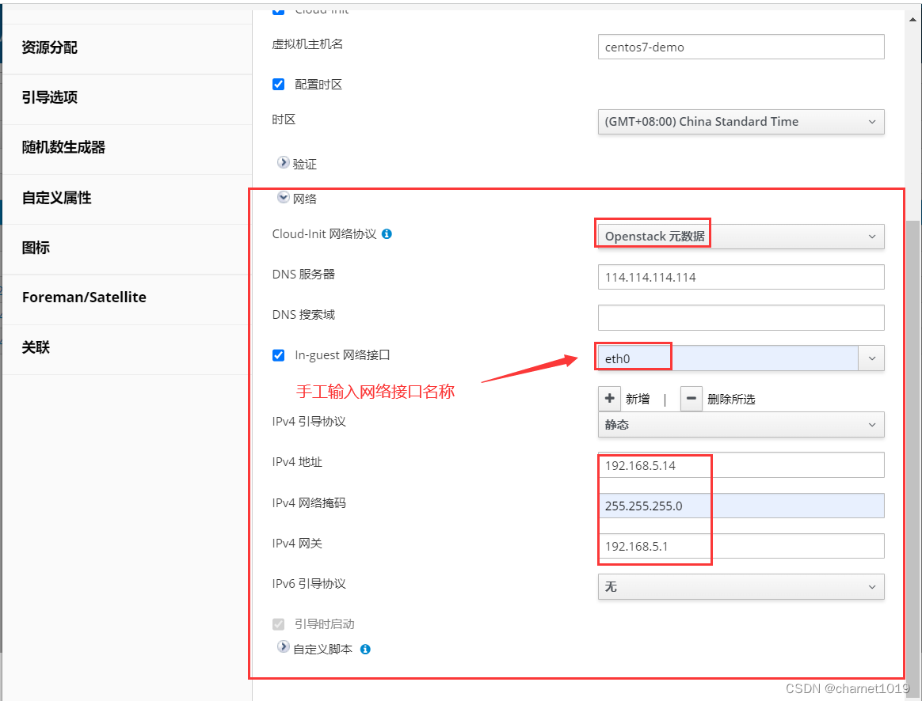This screenshot has height=701, width=922.
Task: Click the 时区 label
Action: click(x=284, y=119)
